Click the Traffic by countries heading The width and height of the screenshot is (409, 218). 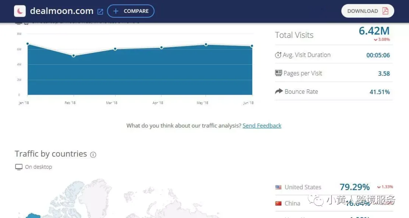[x=51, y=154]
